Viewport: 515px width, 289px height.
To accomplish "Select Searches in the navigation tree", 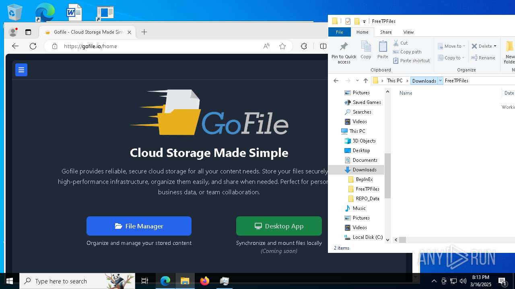I will 358,112.
